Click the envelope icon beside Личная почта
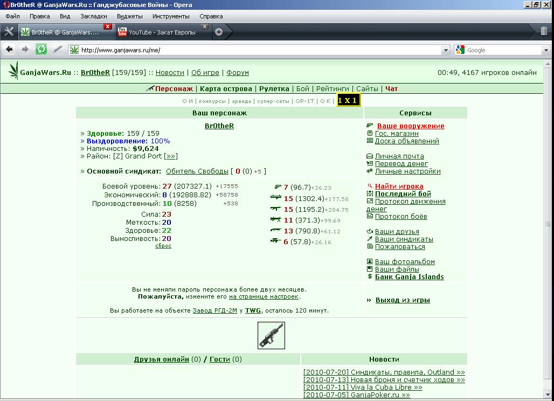Image resolution: width=554 pixels, height=401 pixels. 370,156
